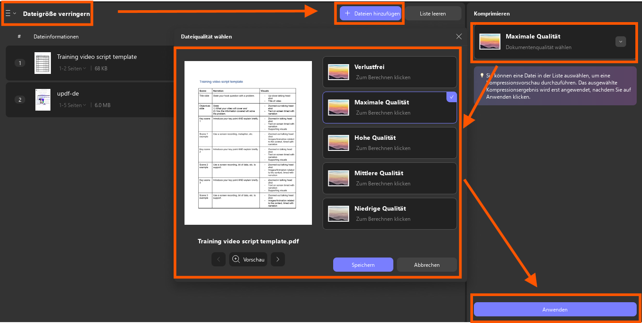Click the number 1 row badge
Viewport: 642px width, 323px height.
tap(19, 63)
